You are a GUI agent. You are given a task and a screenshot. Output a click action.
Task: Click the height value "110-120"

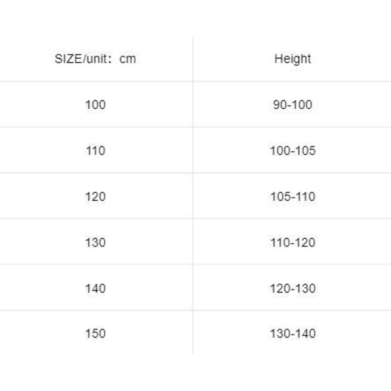pyautogui.click(x=293, y=242)
